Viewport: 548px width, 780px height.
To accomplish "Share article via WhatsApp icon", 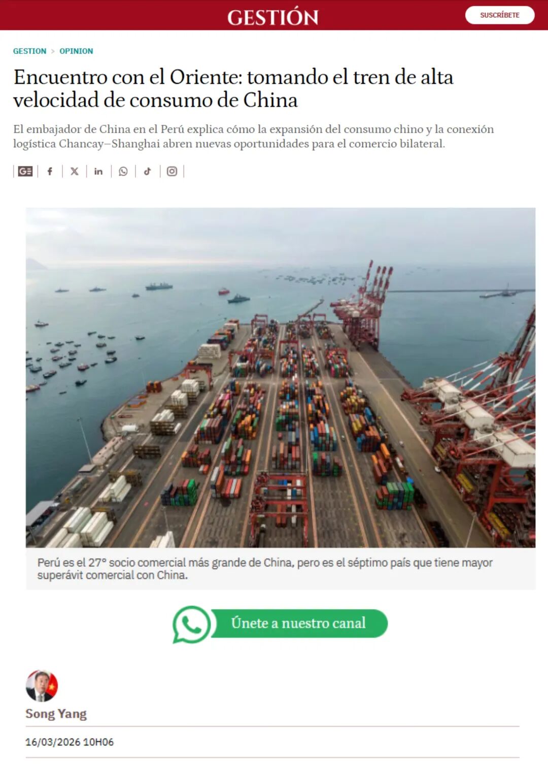I will coord(123,171).
